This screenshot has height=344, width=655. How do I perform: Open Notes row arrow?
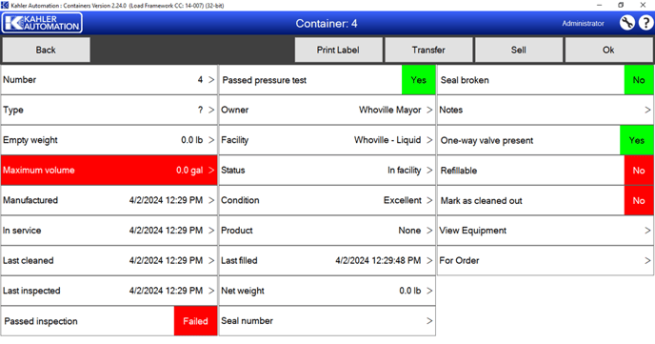coord(647,110)
